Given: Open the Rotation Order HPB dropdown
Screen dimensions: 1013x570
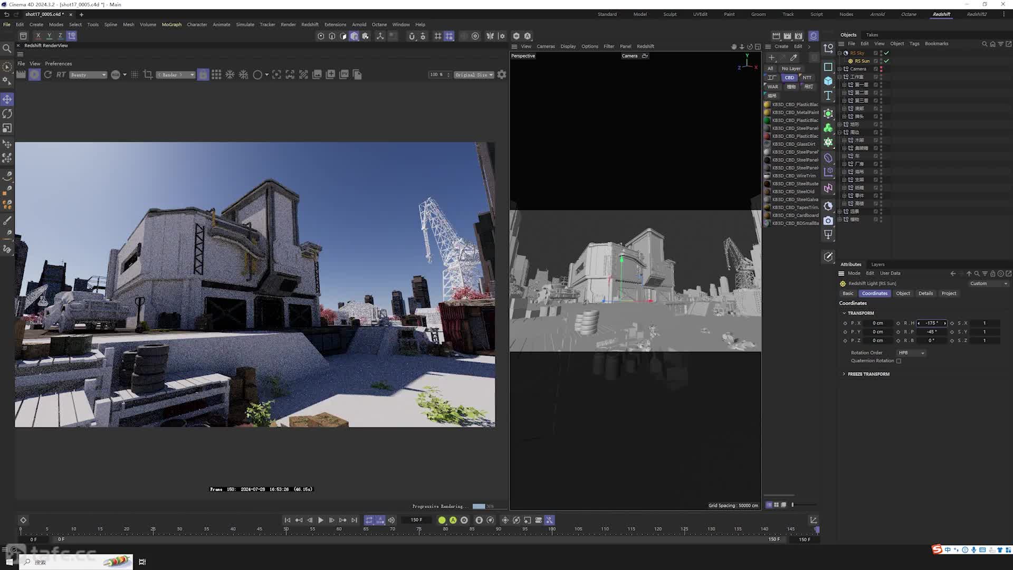Looking at the screenshot, I should click(x=911, y=353).
